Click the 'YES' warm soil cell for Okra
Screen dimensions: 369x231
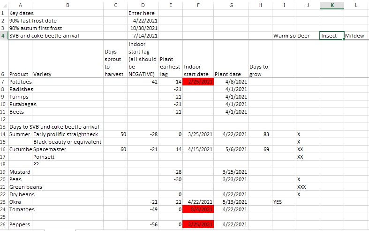[284, 202]
